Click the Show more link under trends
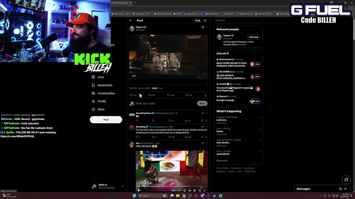The width and height of the screenshot is (355, 199). pos(222,161)
